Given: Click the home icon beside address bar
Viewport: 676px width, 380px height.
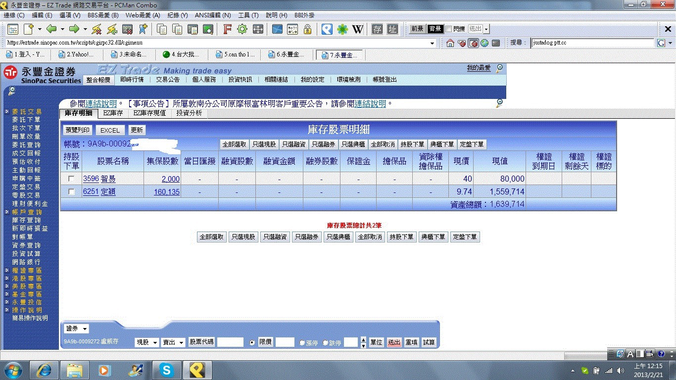Looking at the screenshot, I should click(450, 43).
